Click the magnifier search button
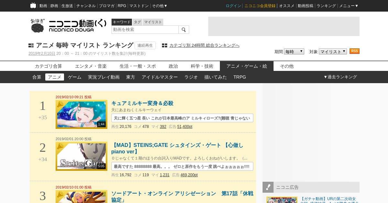 [184, 30]
